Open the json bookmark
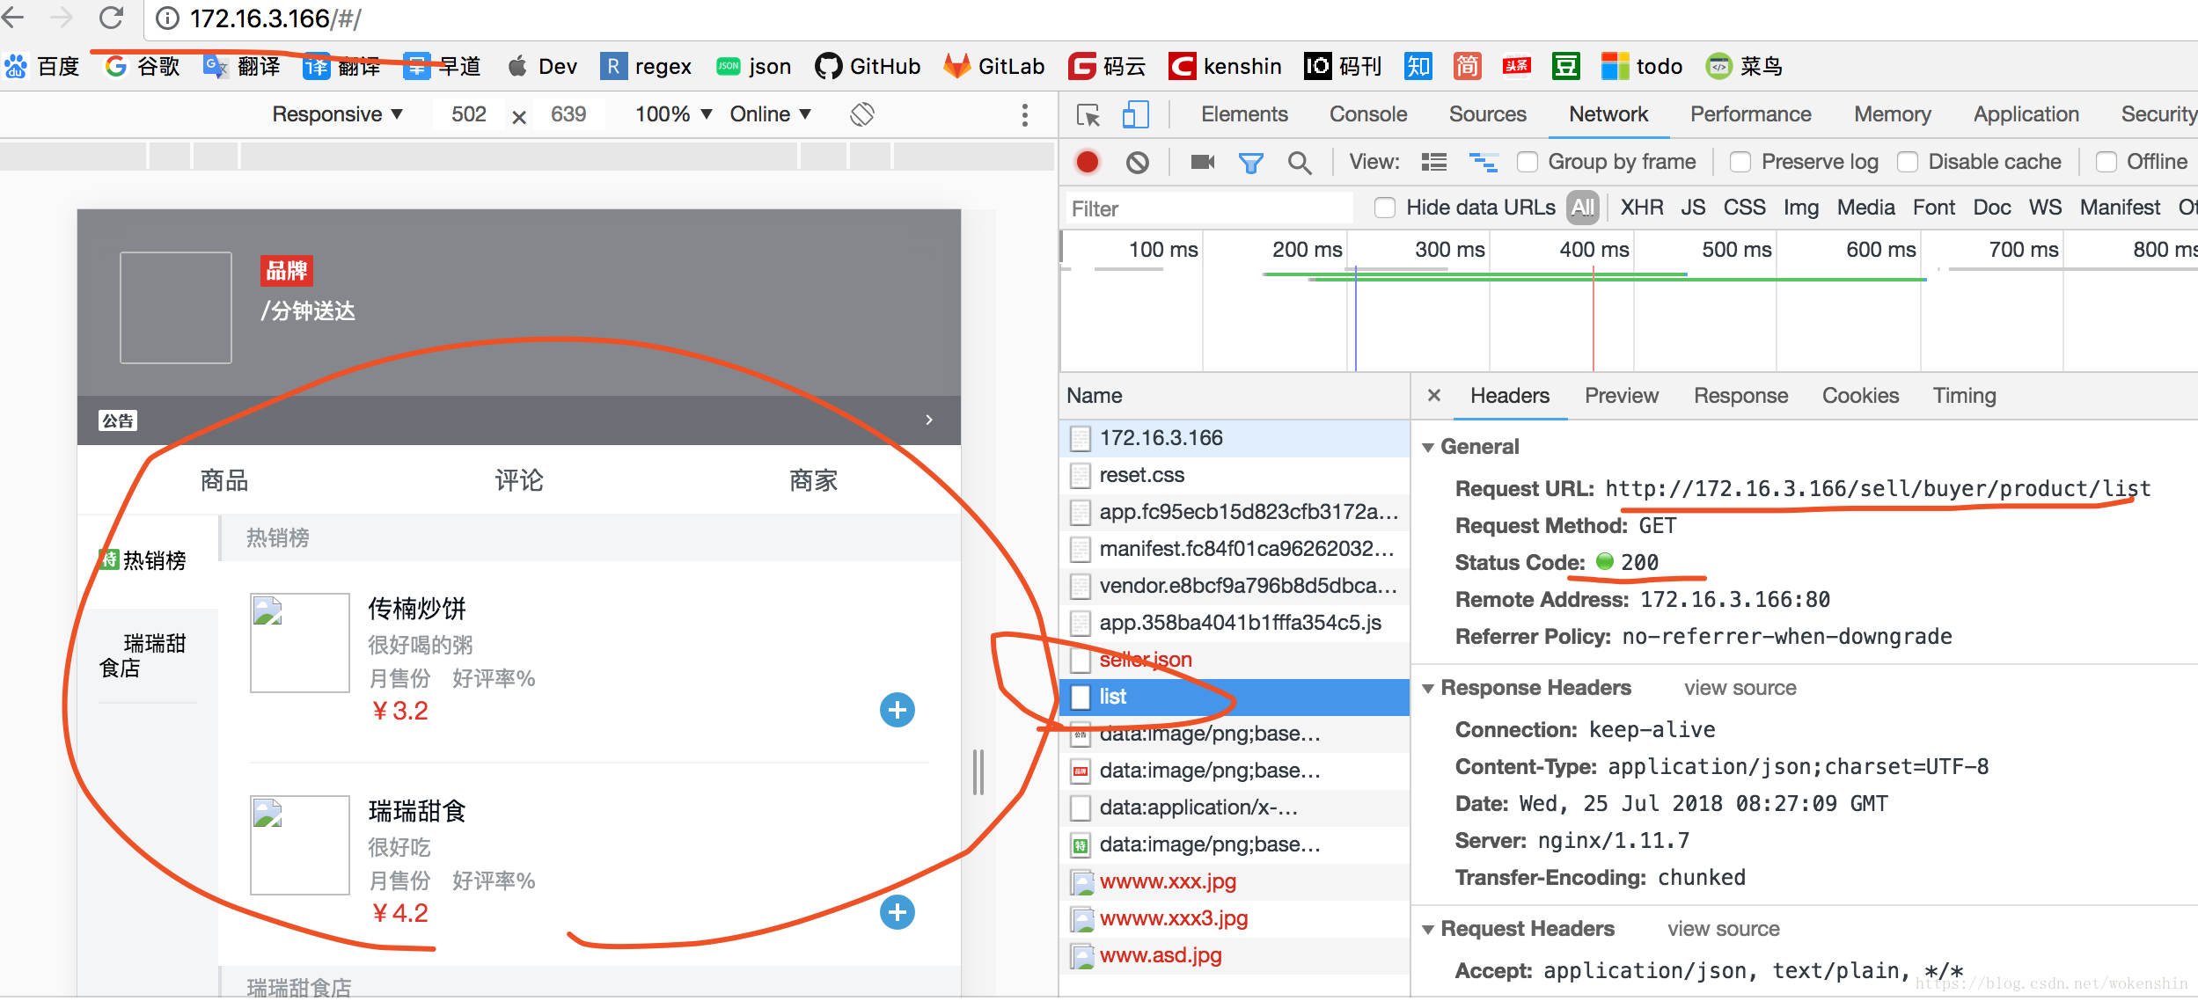2198x1001 pixels. [753, 66]
